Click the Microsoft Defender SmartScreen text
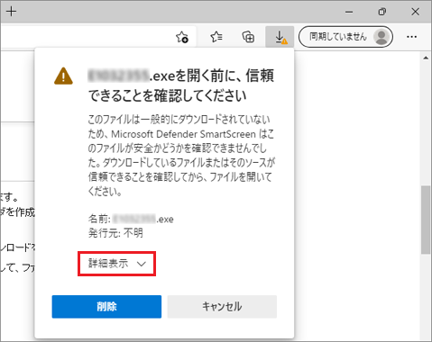This screenshot has height=342, width=432. [183, 134]
